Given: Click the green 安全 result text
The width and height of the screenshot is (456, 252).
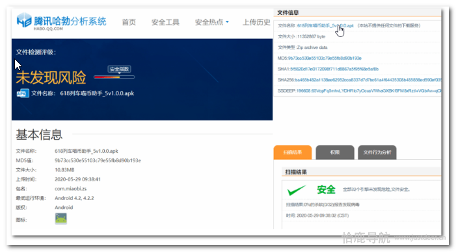Looking at the screenshot, I should [326, 190].
